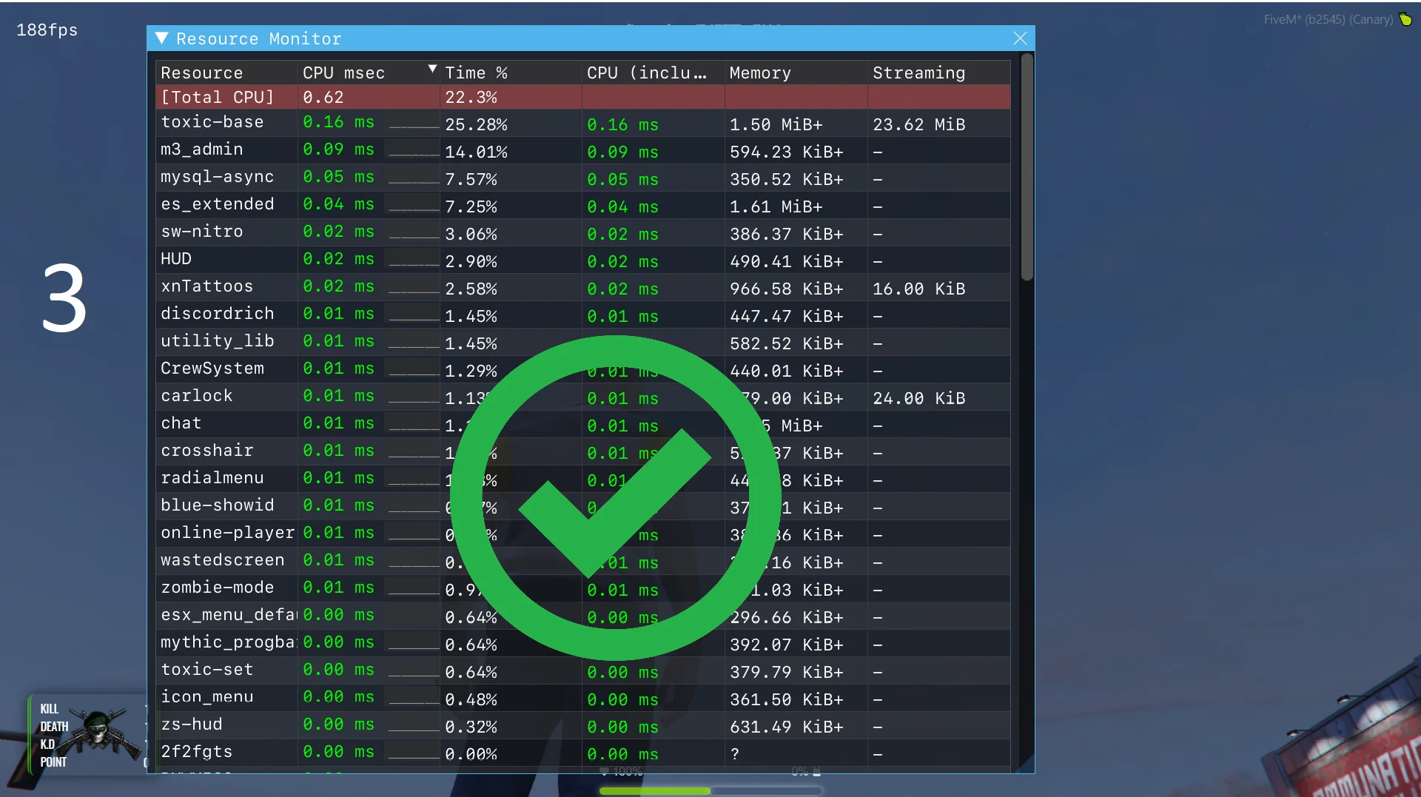The height and width of the screenshot is (797, 1421).
Task: Click the es_extended resource entry
Action: click(x=218, y=204)
